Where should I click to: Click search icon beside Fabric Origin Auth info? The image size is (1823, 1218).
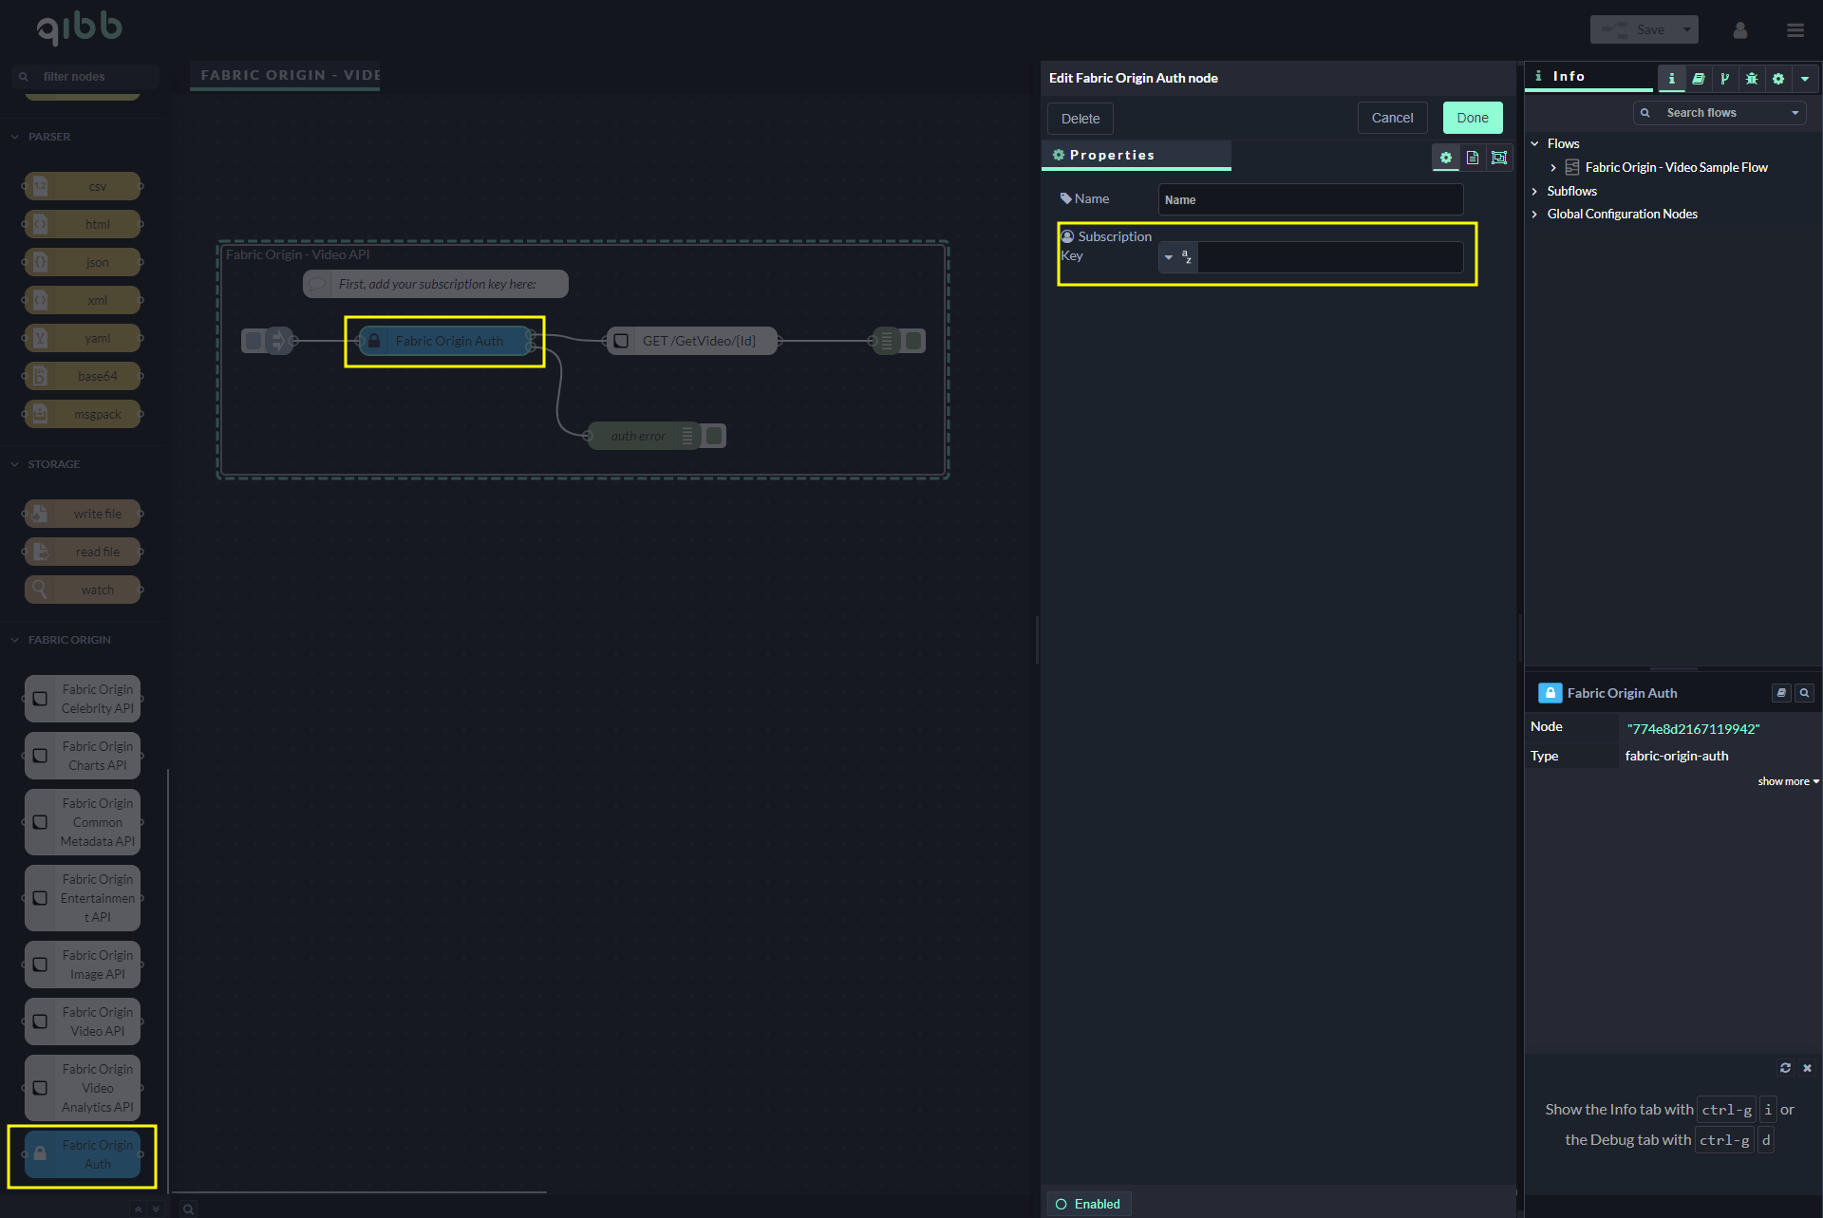(x=1804, y=693)
